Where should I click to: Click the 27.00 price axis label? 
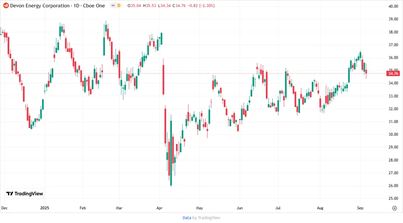[393, 173]
